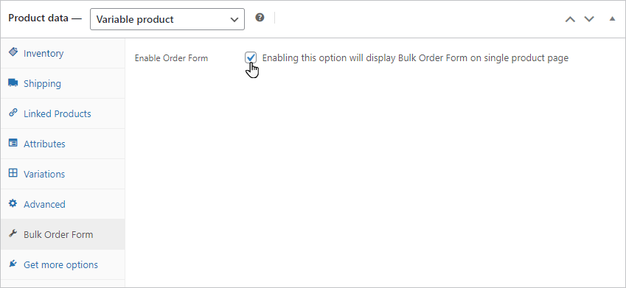Click the Inventory tag icon
The image size is (626, 288).
point(13,52)
